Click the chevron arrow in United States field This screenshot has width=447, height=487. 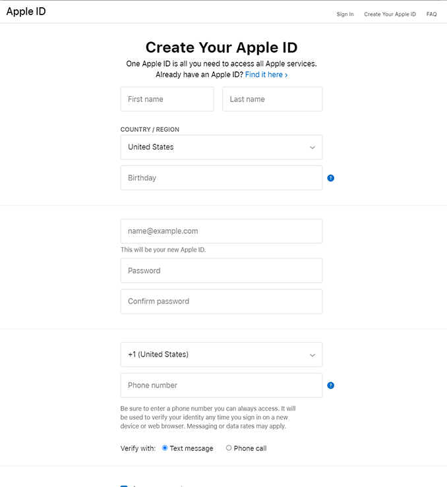click(x=313, y=148)
